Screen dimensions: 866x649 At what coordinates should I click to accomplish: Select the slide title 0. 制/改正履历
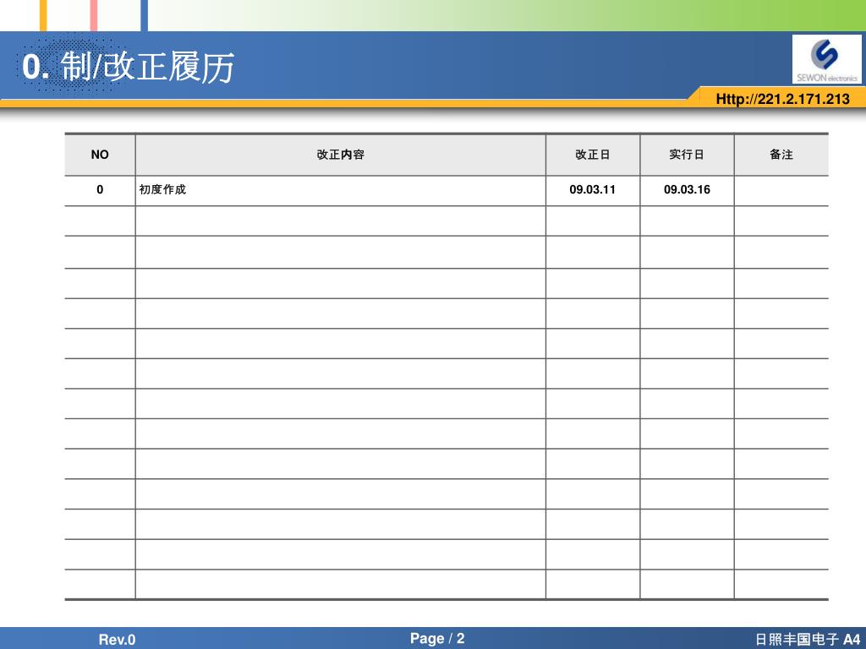pyautogui.click(x=129, y=67)
